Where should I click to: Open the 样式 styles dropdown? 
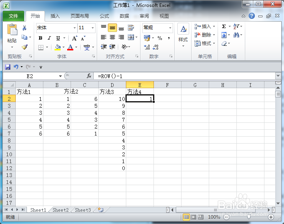point(183,46)
